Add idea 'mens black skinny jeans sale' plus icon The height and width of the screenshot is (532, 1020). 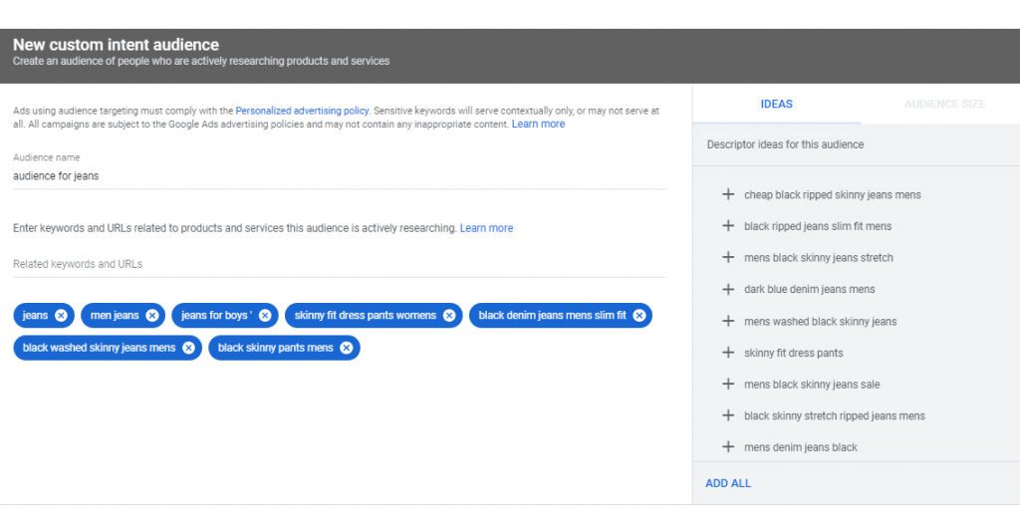pos(728,384)
